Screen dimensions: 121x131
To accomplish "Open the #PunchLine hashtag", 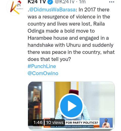I will 42,66.
